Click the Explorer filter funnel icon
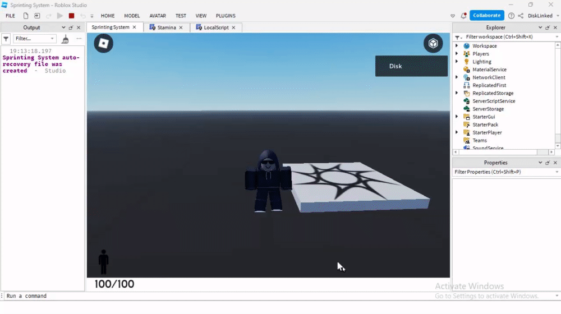 click(458, 37)
